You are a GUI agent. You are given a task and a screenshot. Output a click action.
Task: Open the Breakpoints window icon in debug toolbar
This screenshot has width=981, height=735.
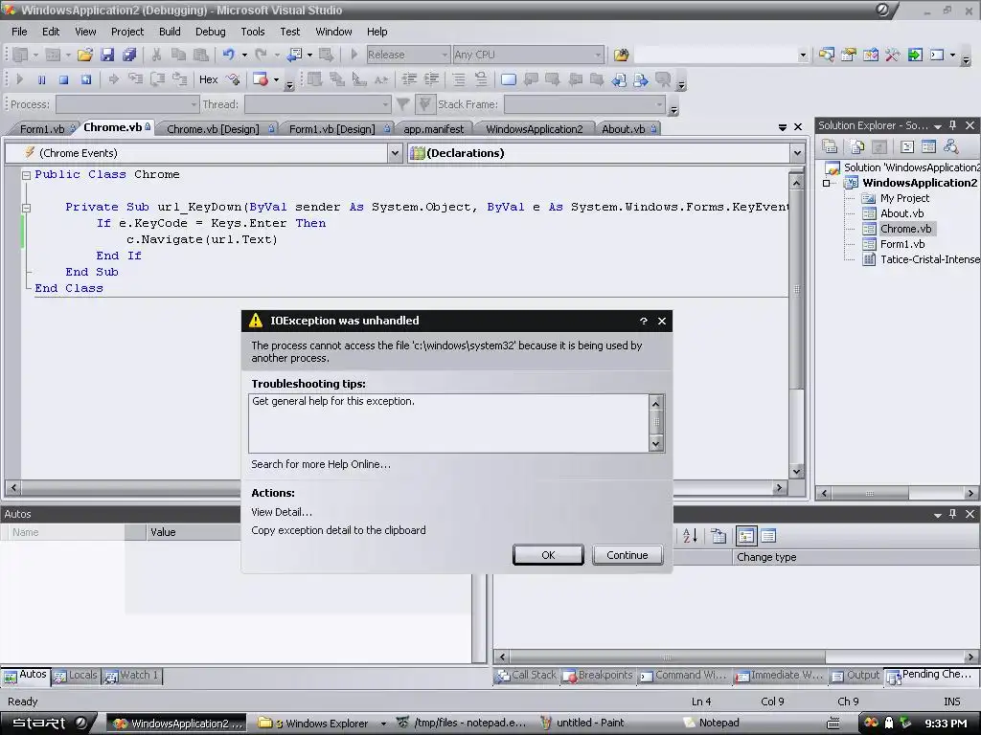click(261, 79)
